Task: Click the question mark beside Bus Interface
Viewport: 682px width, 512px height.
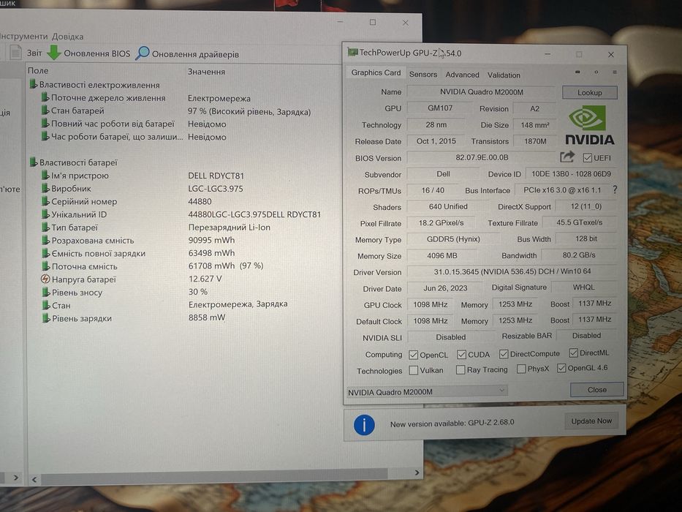Action: point(615,190)
